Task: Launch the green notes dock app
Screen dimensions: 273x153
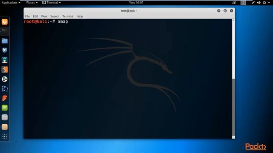Action: point(5,108)
